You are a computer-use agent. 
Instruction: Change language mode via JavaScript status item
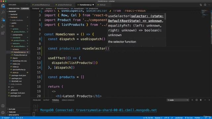click(x=179, y=118)
